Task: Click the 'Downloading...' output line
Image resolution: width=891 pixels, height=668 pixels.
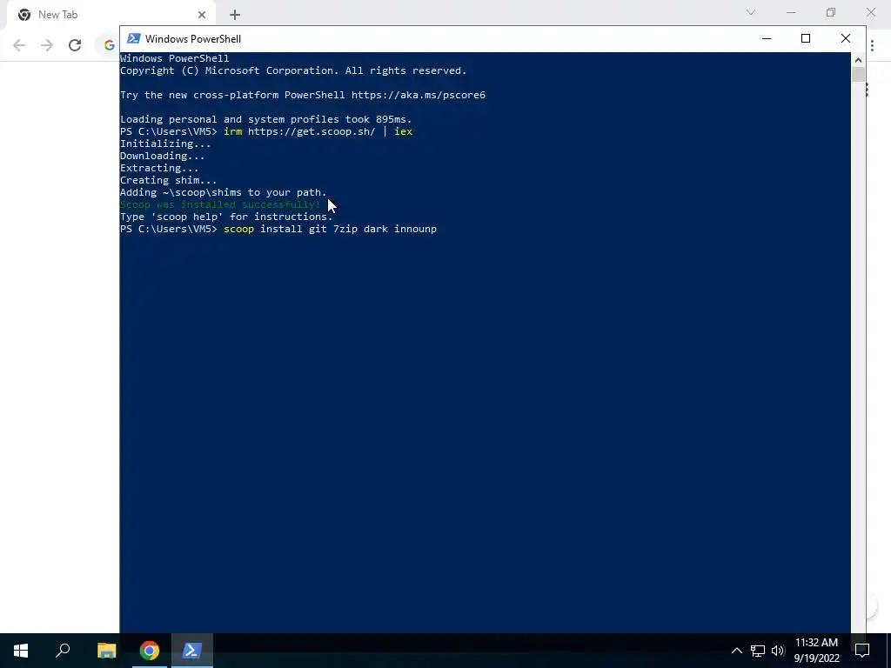Action: pyautogui.click(x=162, y=156)
